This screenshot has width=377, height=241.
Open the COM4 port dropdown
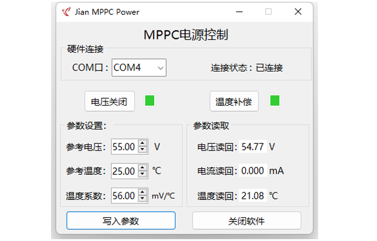point(139,67)
